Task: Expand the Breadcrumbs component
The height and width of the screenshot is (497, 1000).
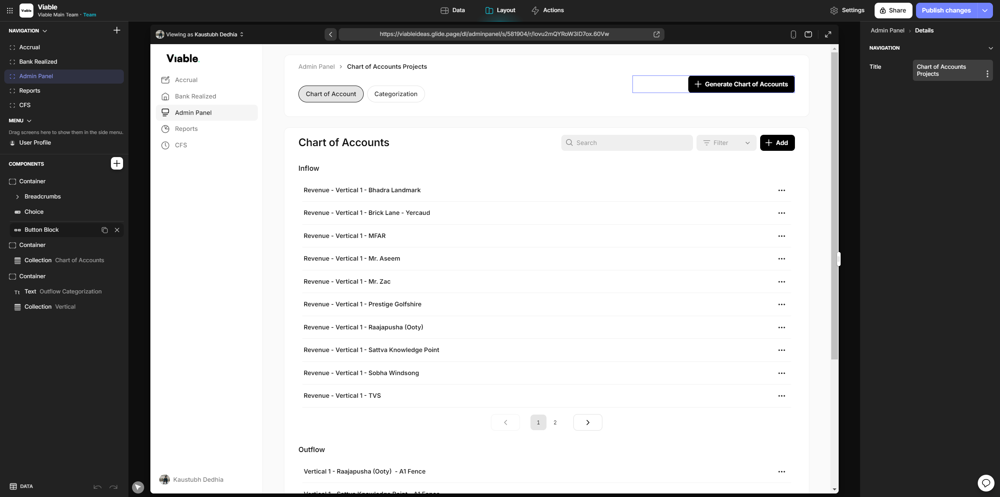Action: pyautogui.click(x=17, y=197)
